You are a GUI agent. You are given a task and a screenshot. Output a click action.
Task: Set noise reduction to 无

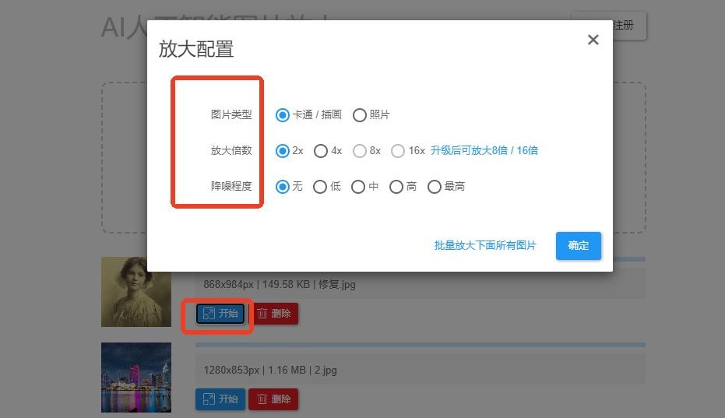tap(283, 187)
